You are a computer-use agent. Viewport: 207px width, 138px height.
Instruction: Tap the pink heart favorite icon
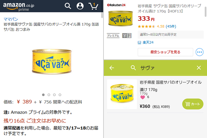142,97
